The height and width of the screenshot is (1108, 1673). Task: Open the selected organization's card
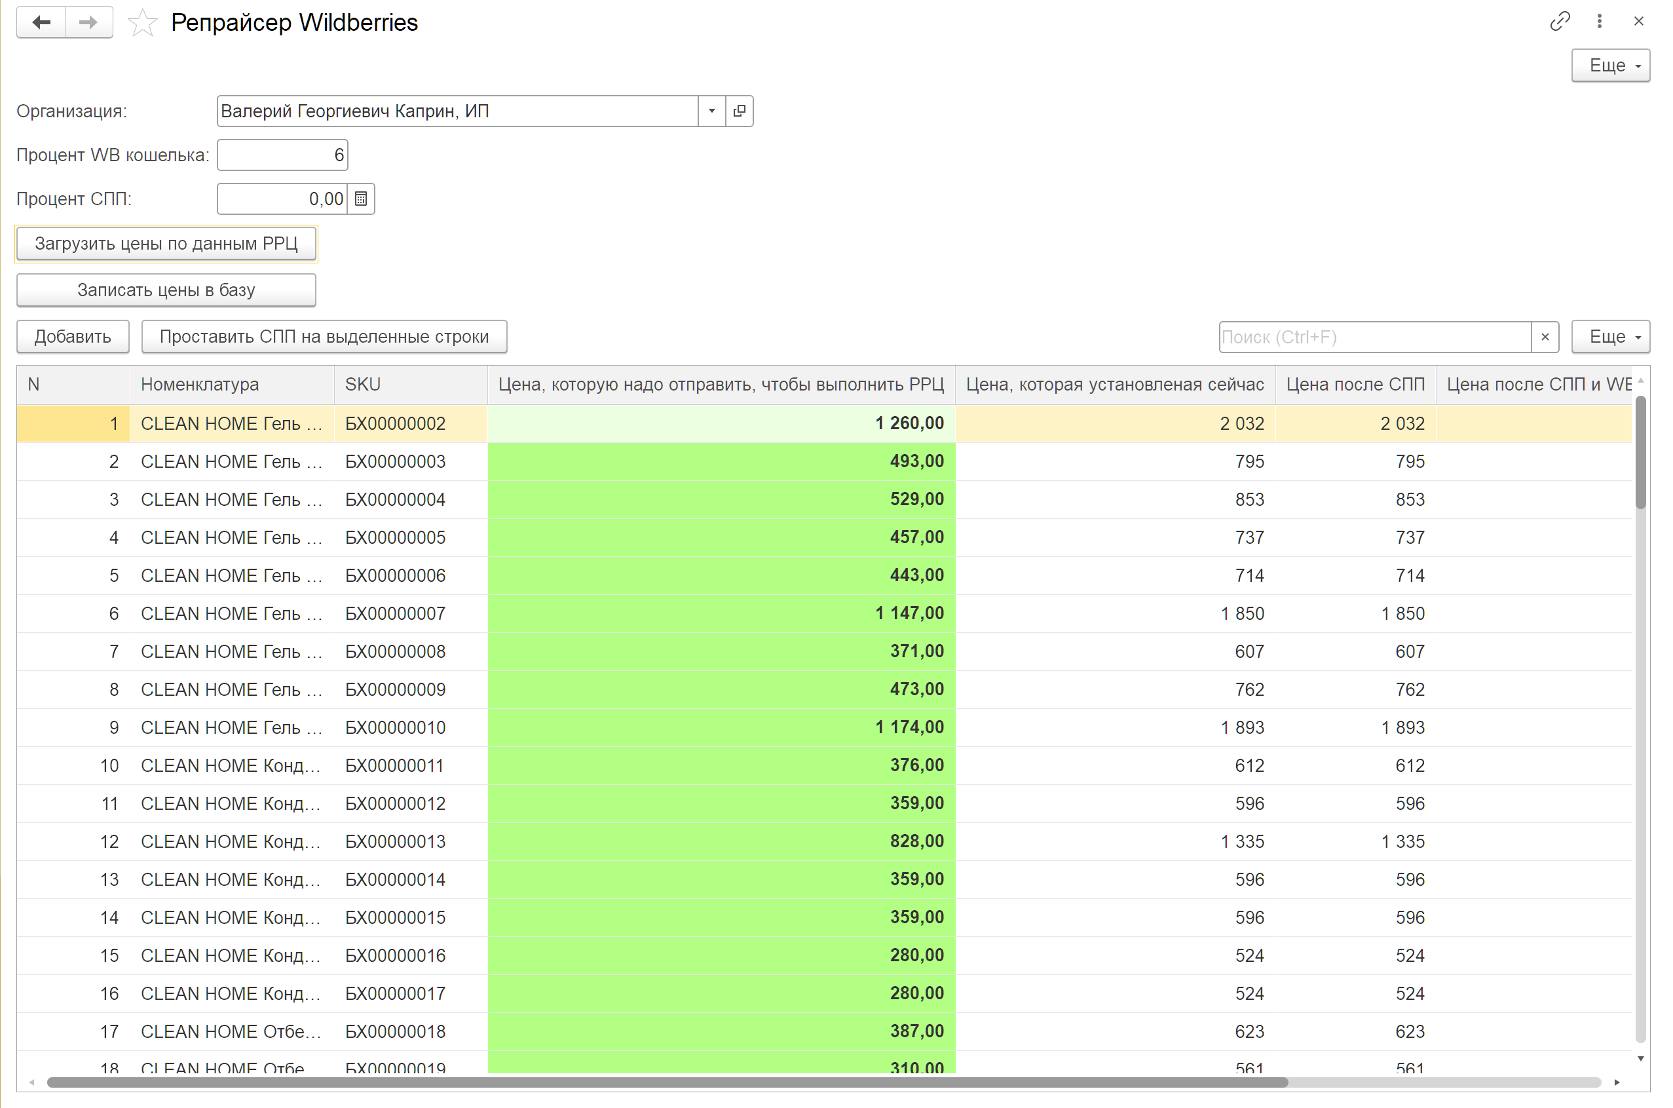point(740,111)
